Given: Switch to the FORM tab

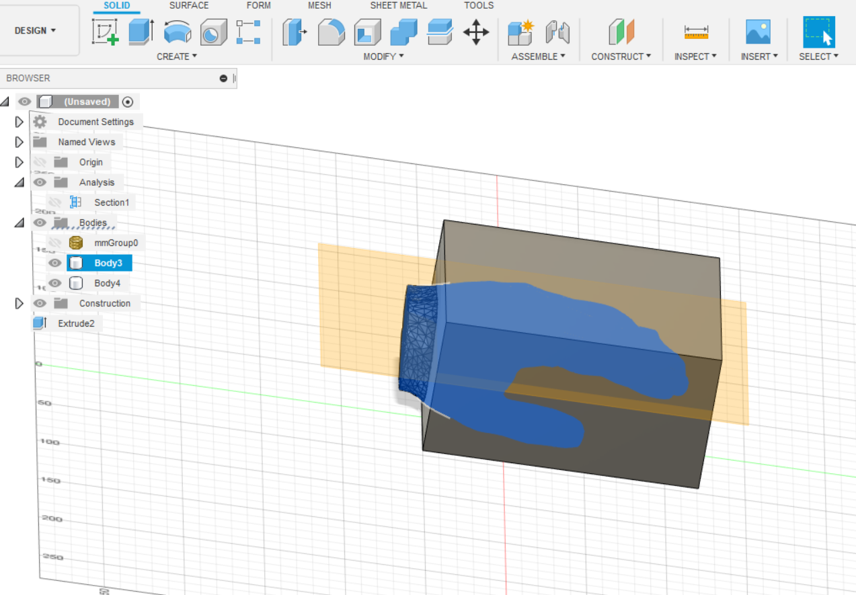Looking at the screenshot, I should pyautogui.click(x=259, y=5).
